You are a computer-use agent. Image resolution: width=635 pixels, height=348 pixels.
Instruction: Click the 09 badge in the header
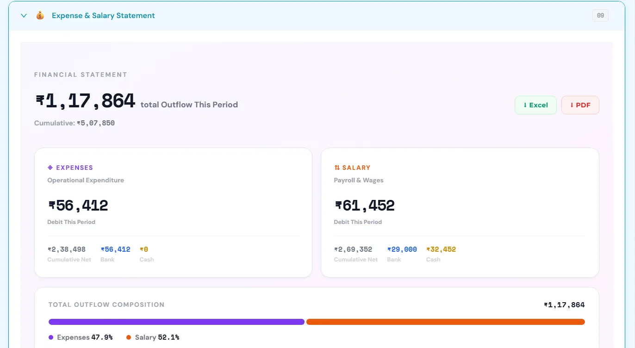point(600,16)
